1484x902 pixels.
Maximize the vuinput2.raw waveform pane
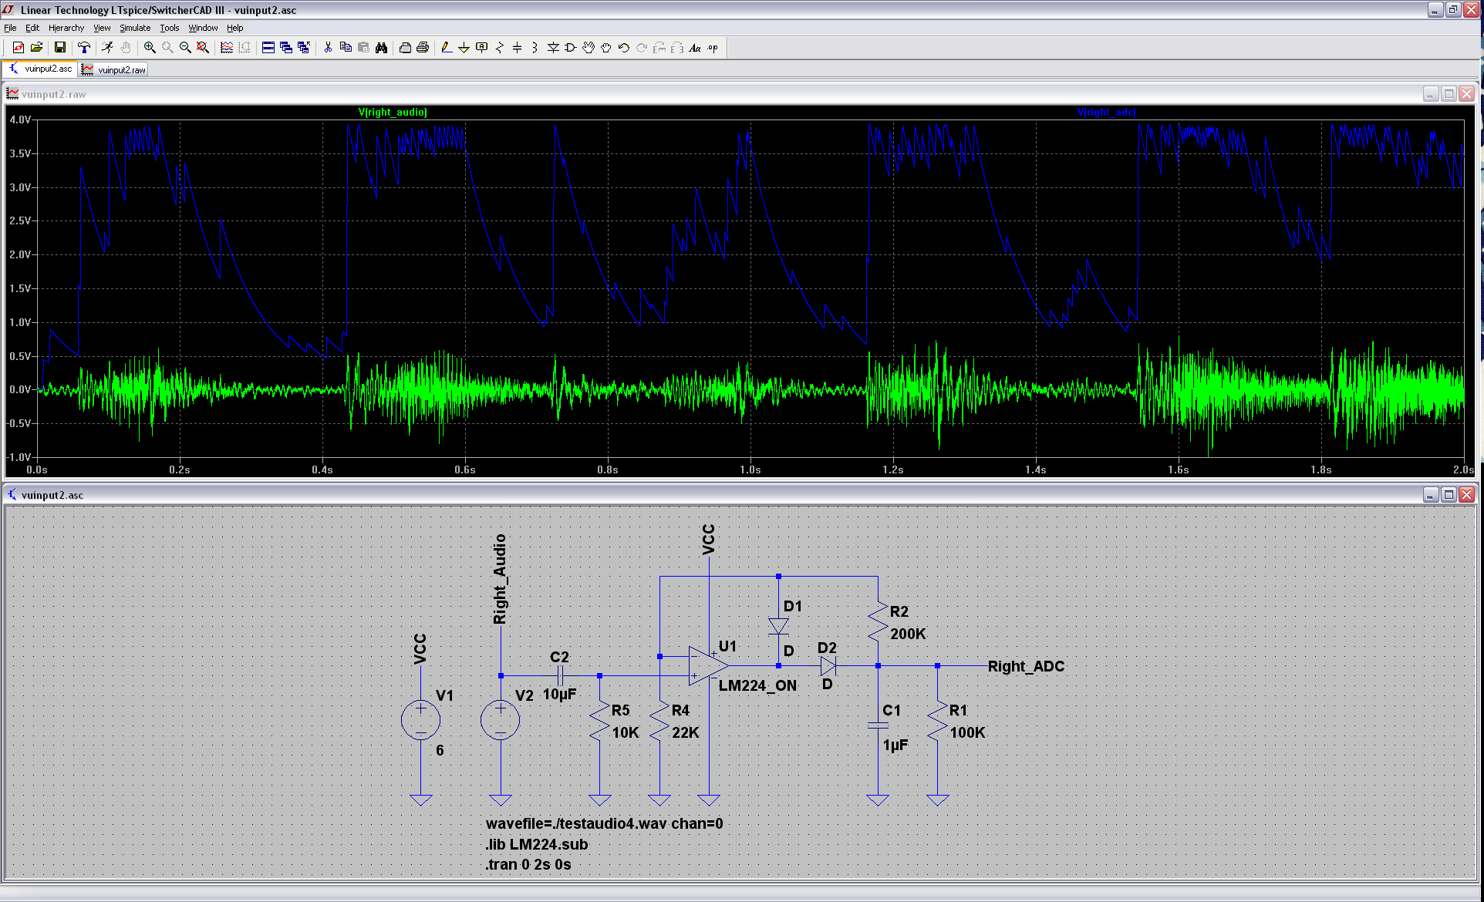pyautogui.click(x=1449, y=94)
